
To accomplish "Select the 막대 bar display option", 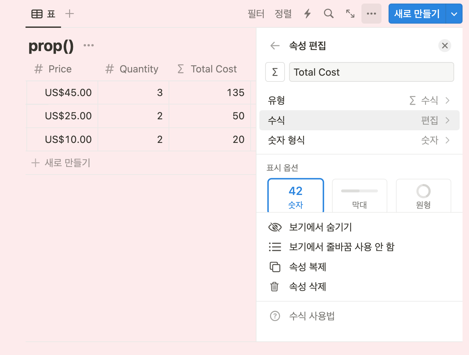I will [360, 196].
